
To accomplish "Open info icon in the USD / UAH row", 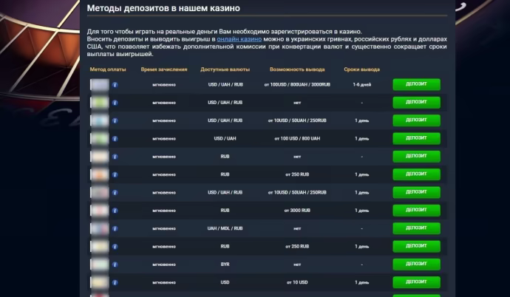I will point(115,139).
